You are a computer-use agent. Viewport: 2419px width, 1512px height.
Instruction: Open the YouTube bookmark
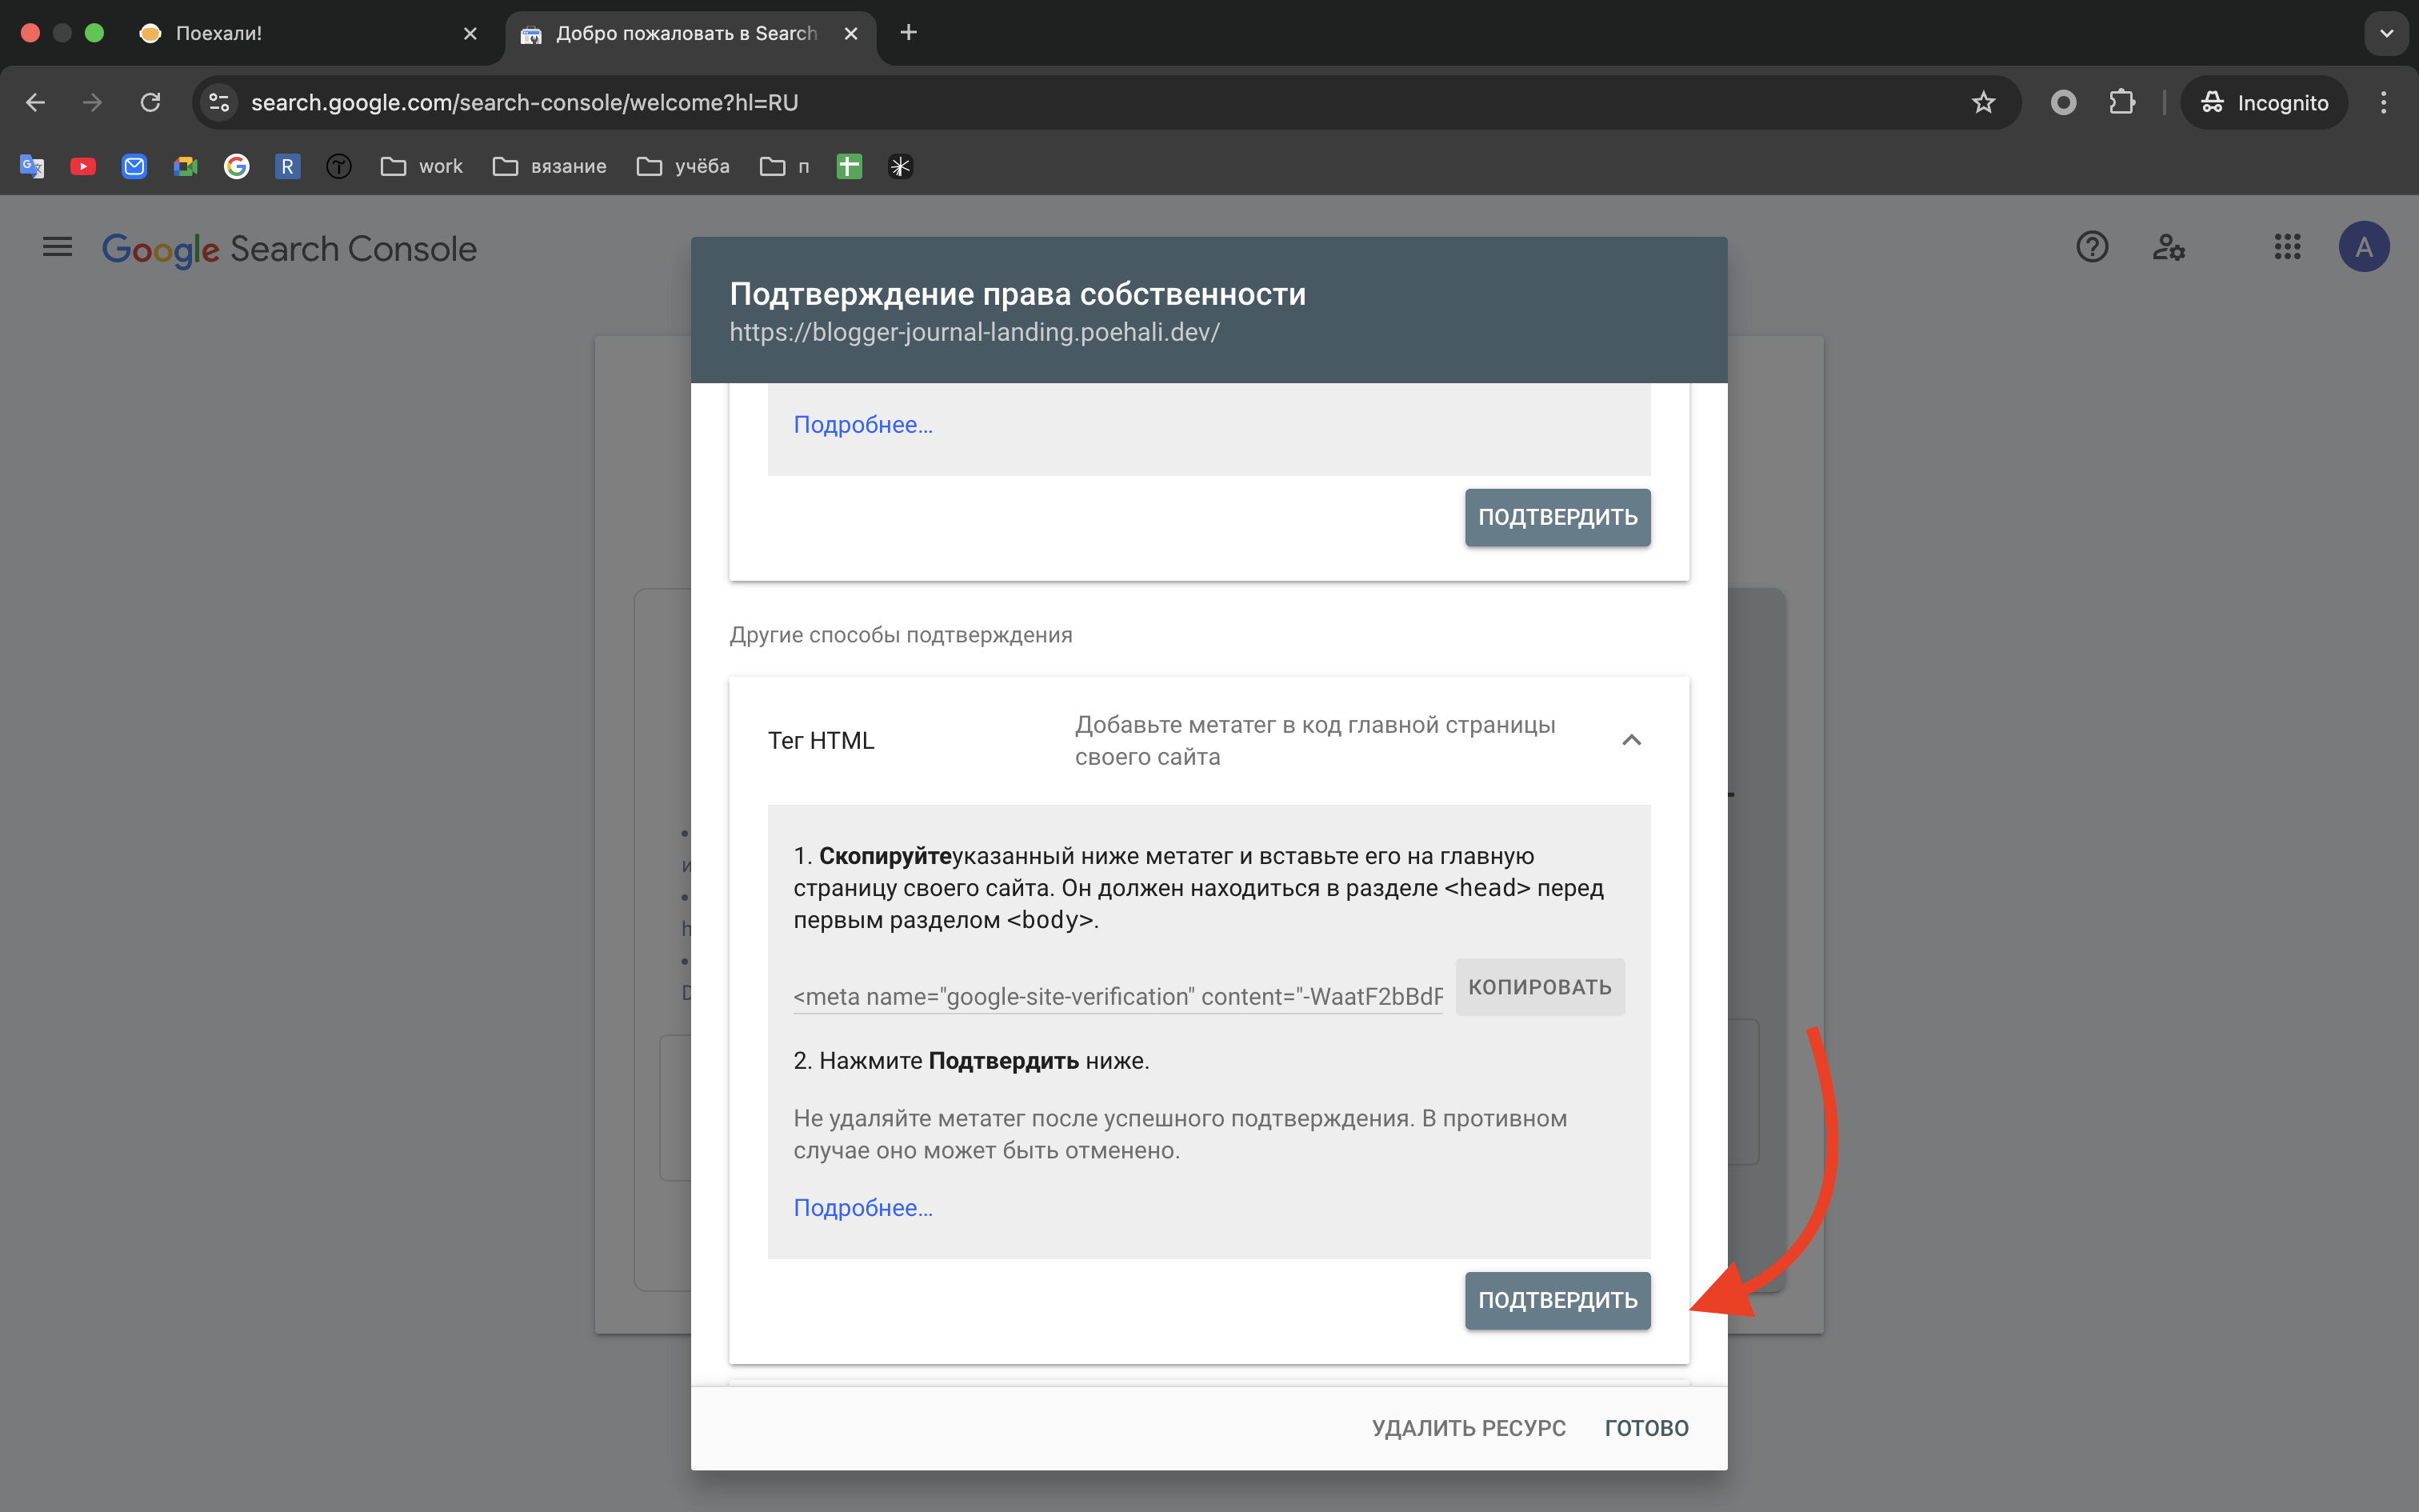pos(83,166)
